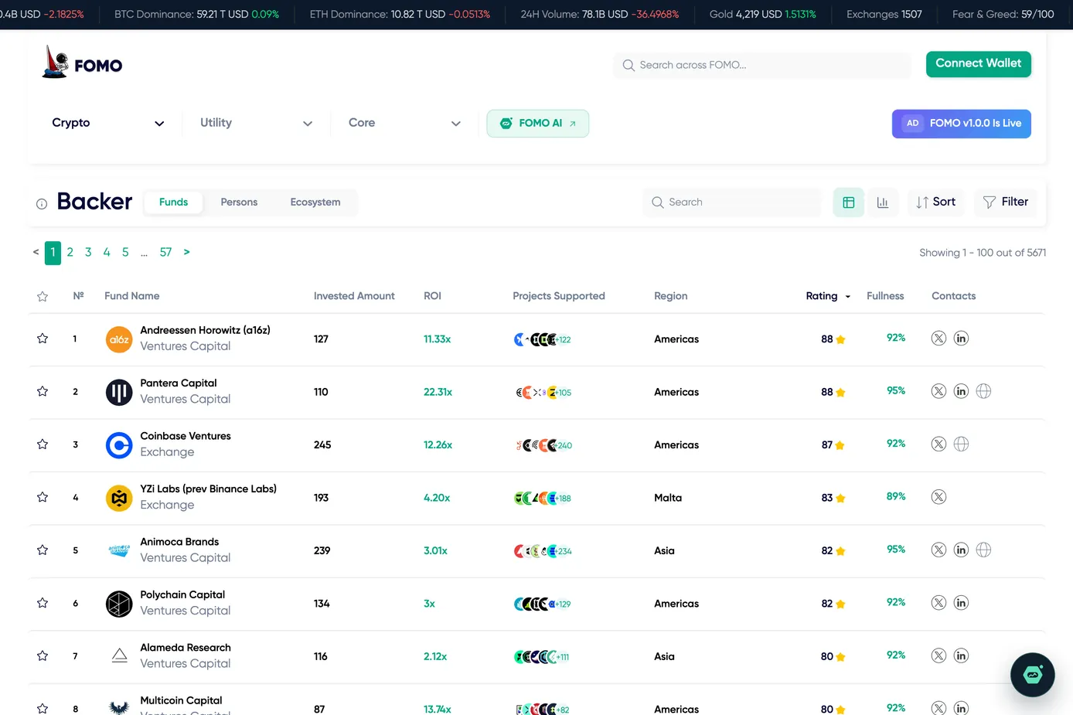Screen dimensions: 1073x715
Task: Open Andreessen Horowitz (a16z) fund name
Action: pyautogui.click(x=205, y=330)
